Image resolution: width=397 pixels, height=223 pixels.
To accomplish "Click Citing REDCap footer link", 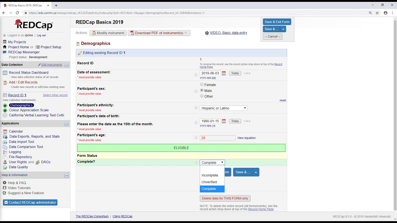I will tap(123, 216).
